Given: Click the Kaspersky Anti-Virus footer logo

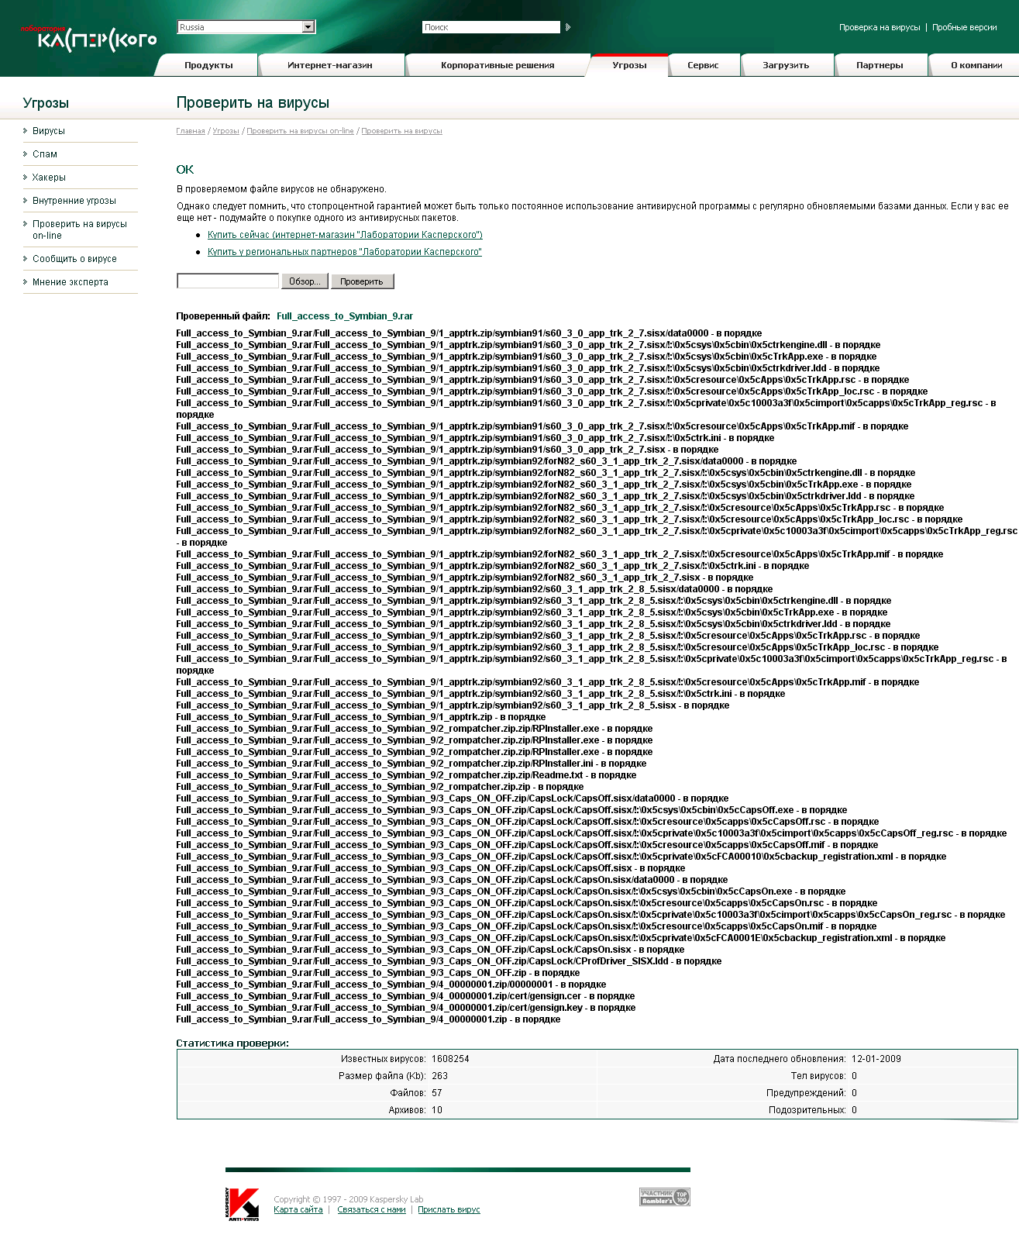Looking at the screenshot, I should 243,1204.
